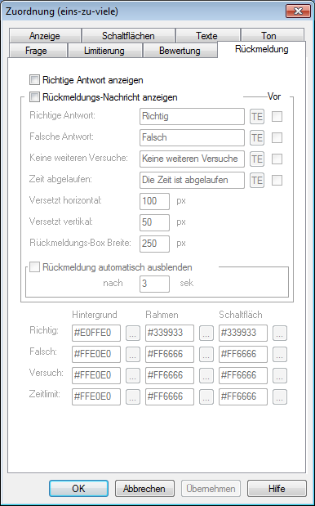Click the Abbrechen button
This screenshot has width=315, height=506.
[144, 489]
